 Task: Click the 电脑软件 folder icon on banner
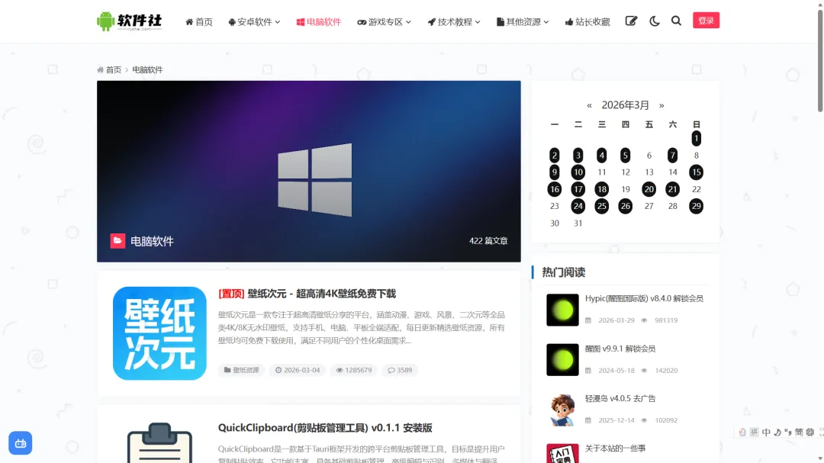[x=117, y=241]
